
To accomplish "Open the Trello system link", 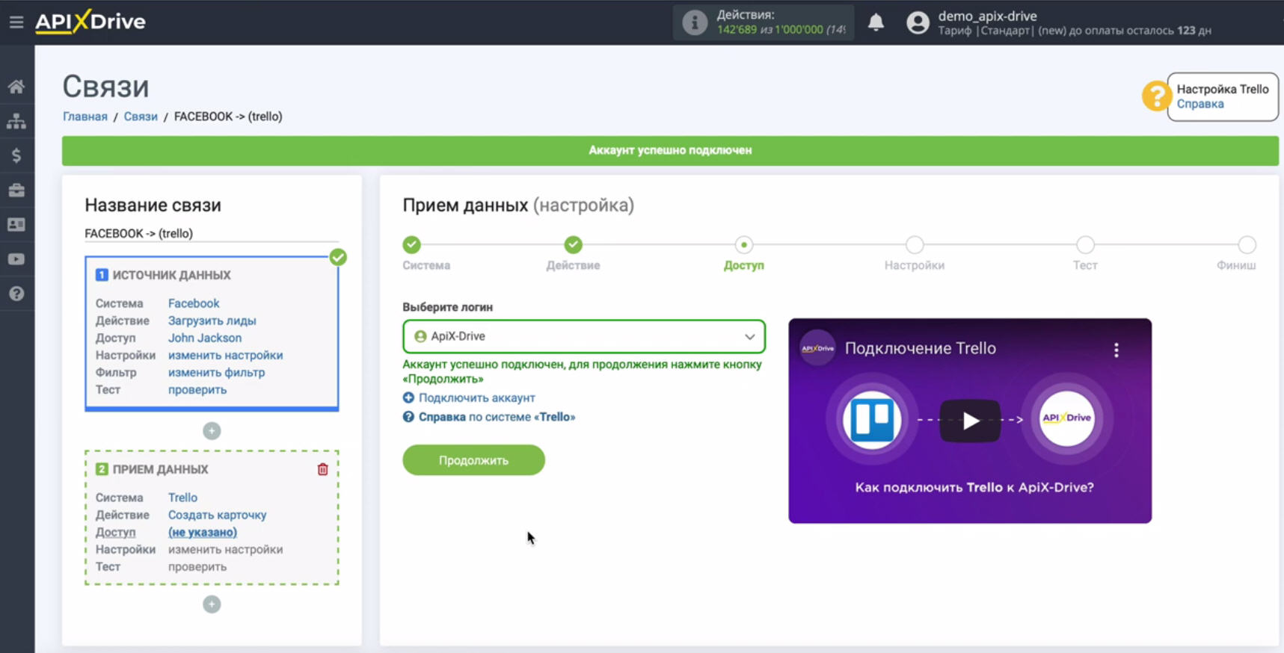I will coord(182,498).
